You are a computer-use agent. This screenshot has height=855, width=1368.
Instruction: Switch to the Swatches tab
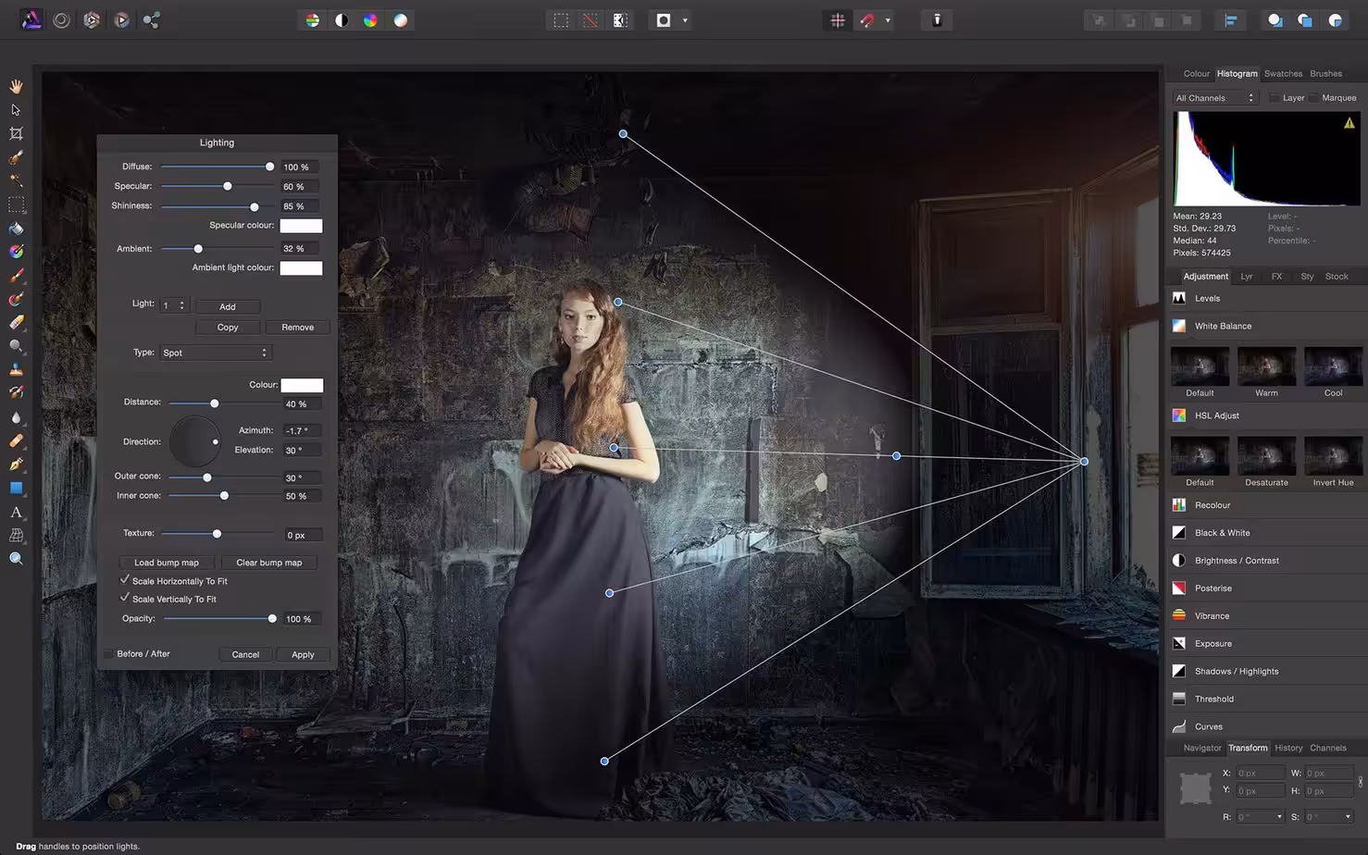pos(1283,73)
